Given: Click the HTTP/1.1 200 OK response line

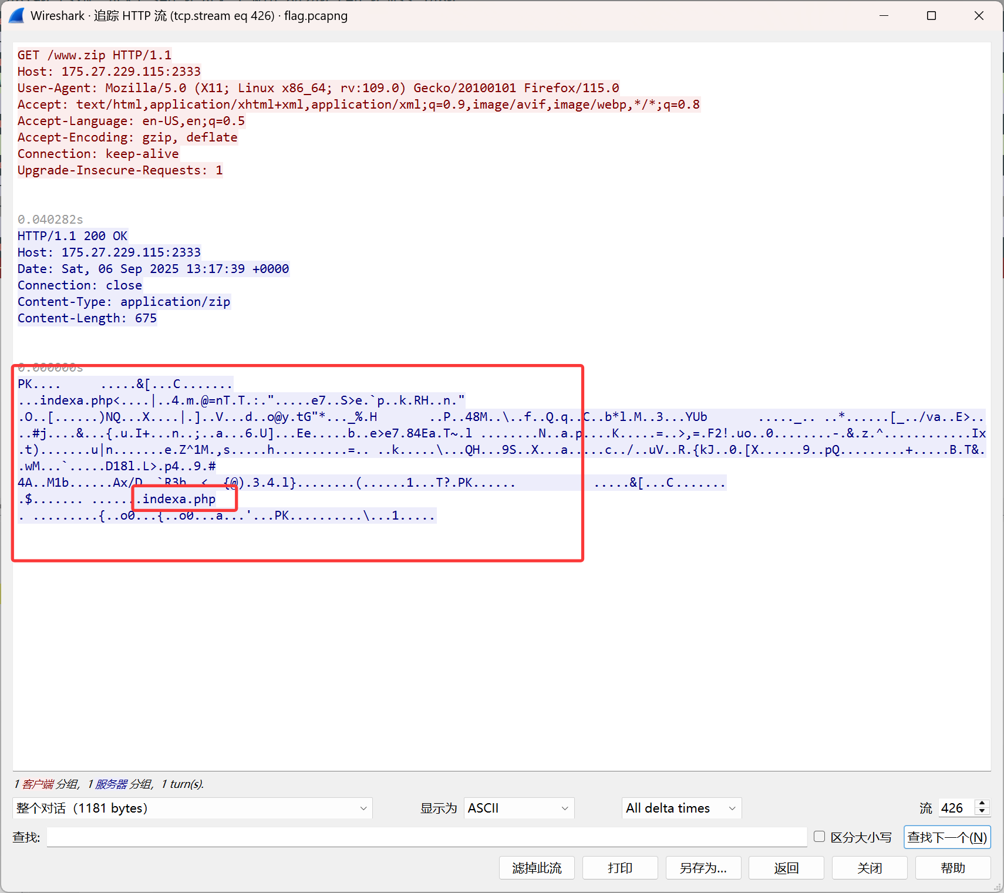Looking at the screenshot, I should tap(72, 236).
